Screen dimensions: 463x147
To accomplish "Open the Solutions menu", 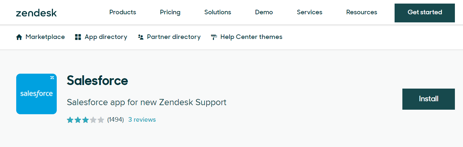I will [218, 12].
